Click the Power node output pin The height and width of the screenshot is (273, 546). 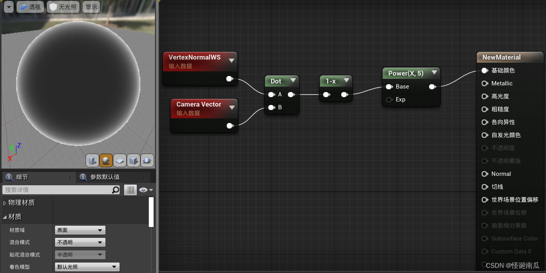click(x=433, y=87)
